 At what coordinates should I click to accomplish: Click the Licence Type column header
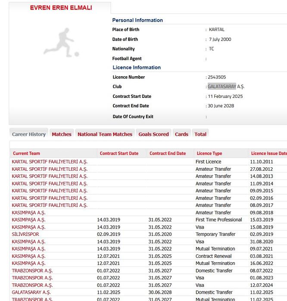(209, 154)
